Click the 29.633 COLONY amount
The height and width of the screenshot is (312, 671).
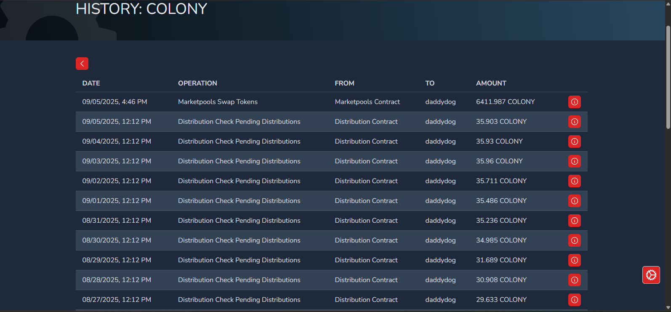coord(501,300)
